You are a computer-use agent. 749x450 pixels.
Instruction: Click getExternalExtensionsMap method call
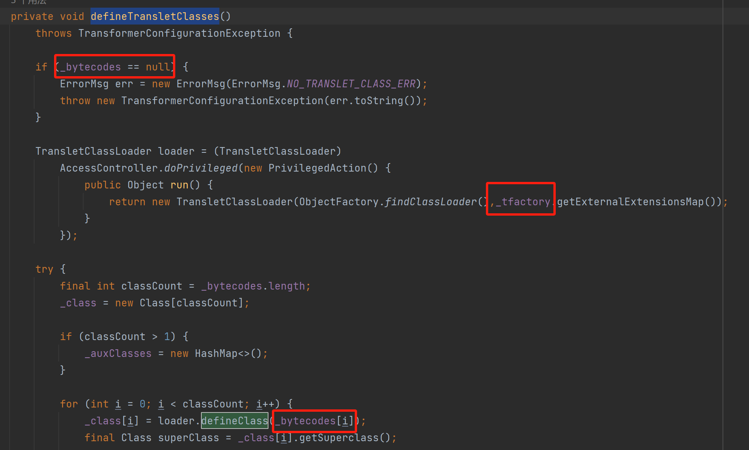pos(630,202)
